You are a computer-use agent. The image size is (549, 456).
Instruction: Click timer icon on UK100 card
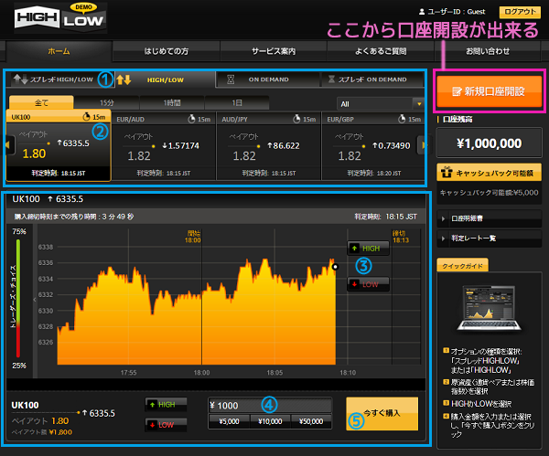tap(86, 116)
